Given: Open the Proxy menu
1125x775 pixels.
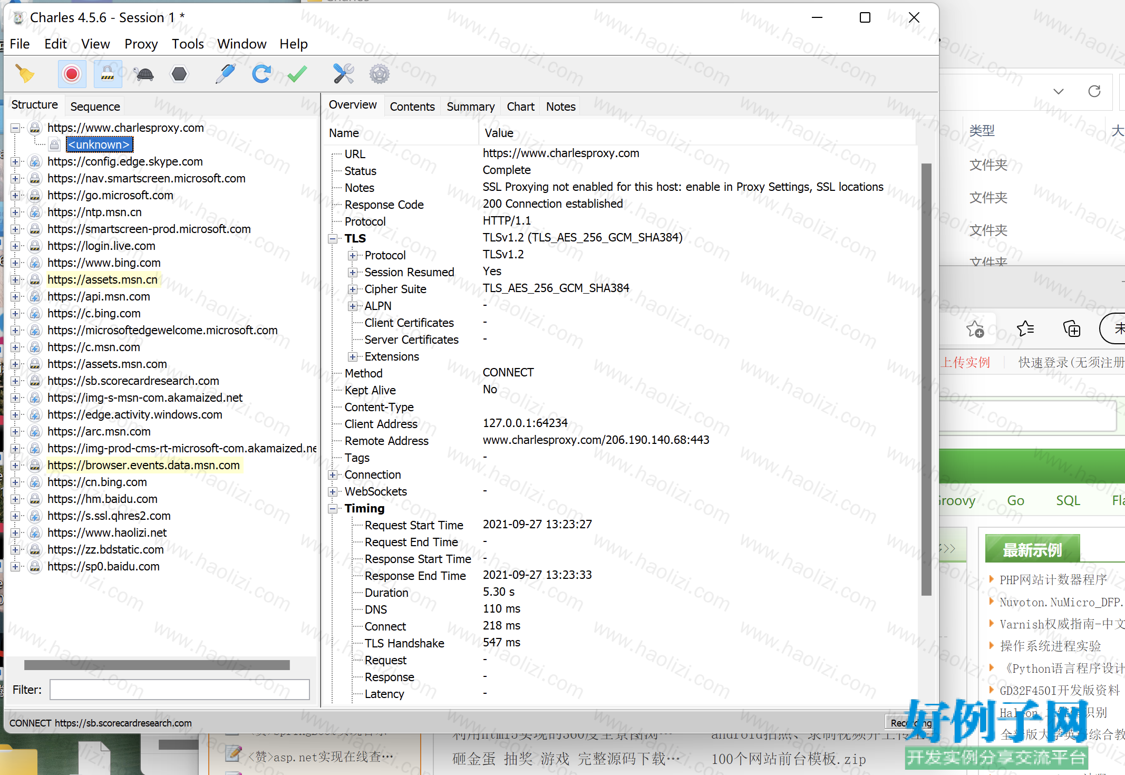Looking at the screenshot, I should coord(141,44).
